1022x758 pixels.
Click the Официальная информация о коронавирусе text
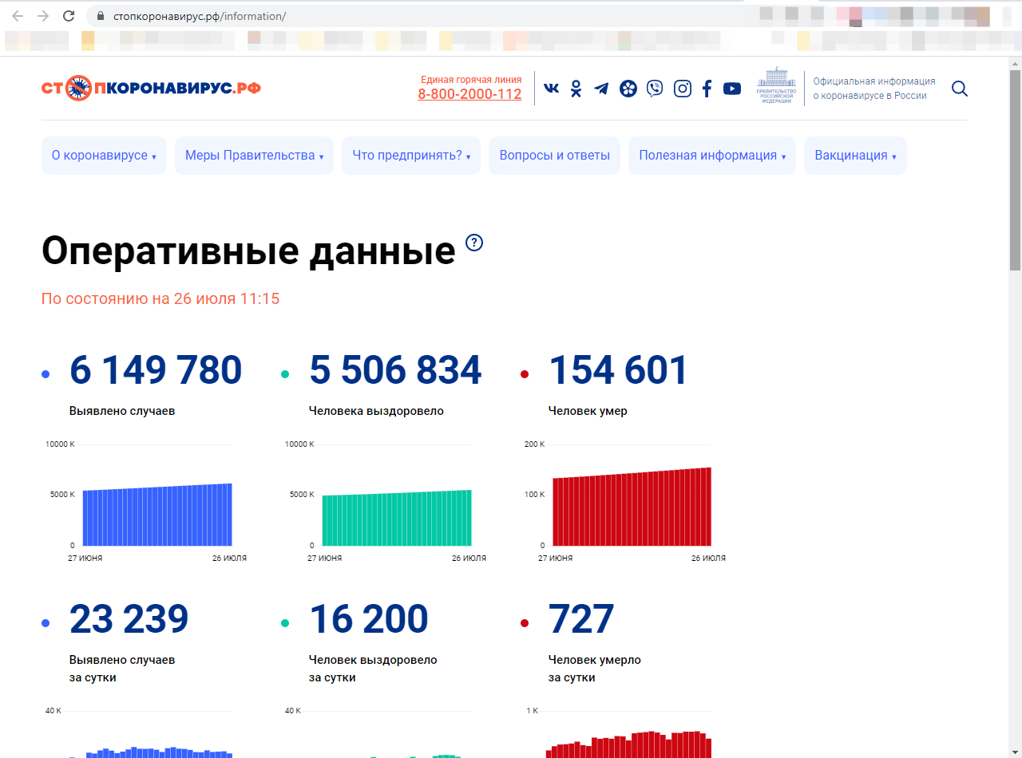874,89
